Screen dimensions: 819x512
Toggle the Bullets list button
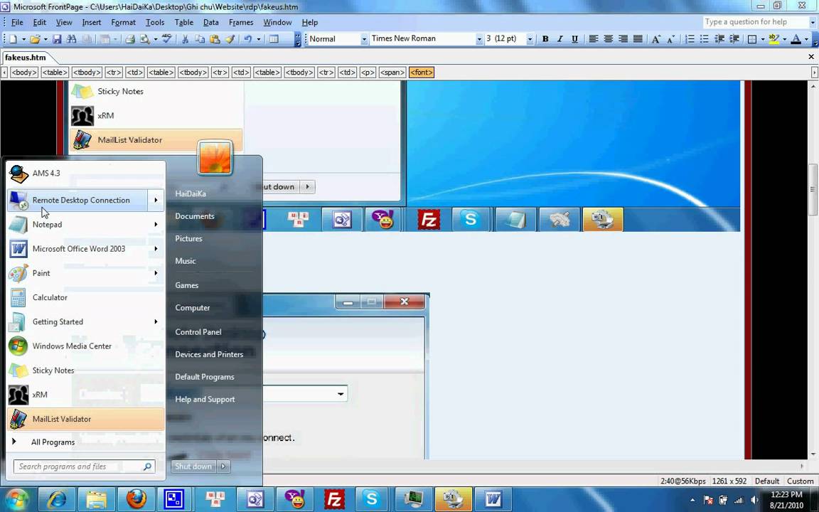point(704,39)
